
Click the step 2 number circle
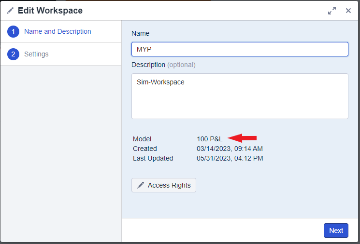point(13,54)
